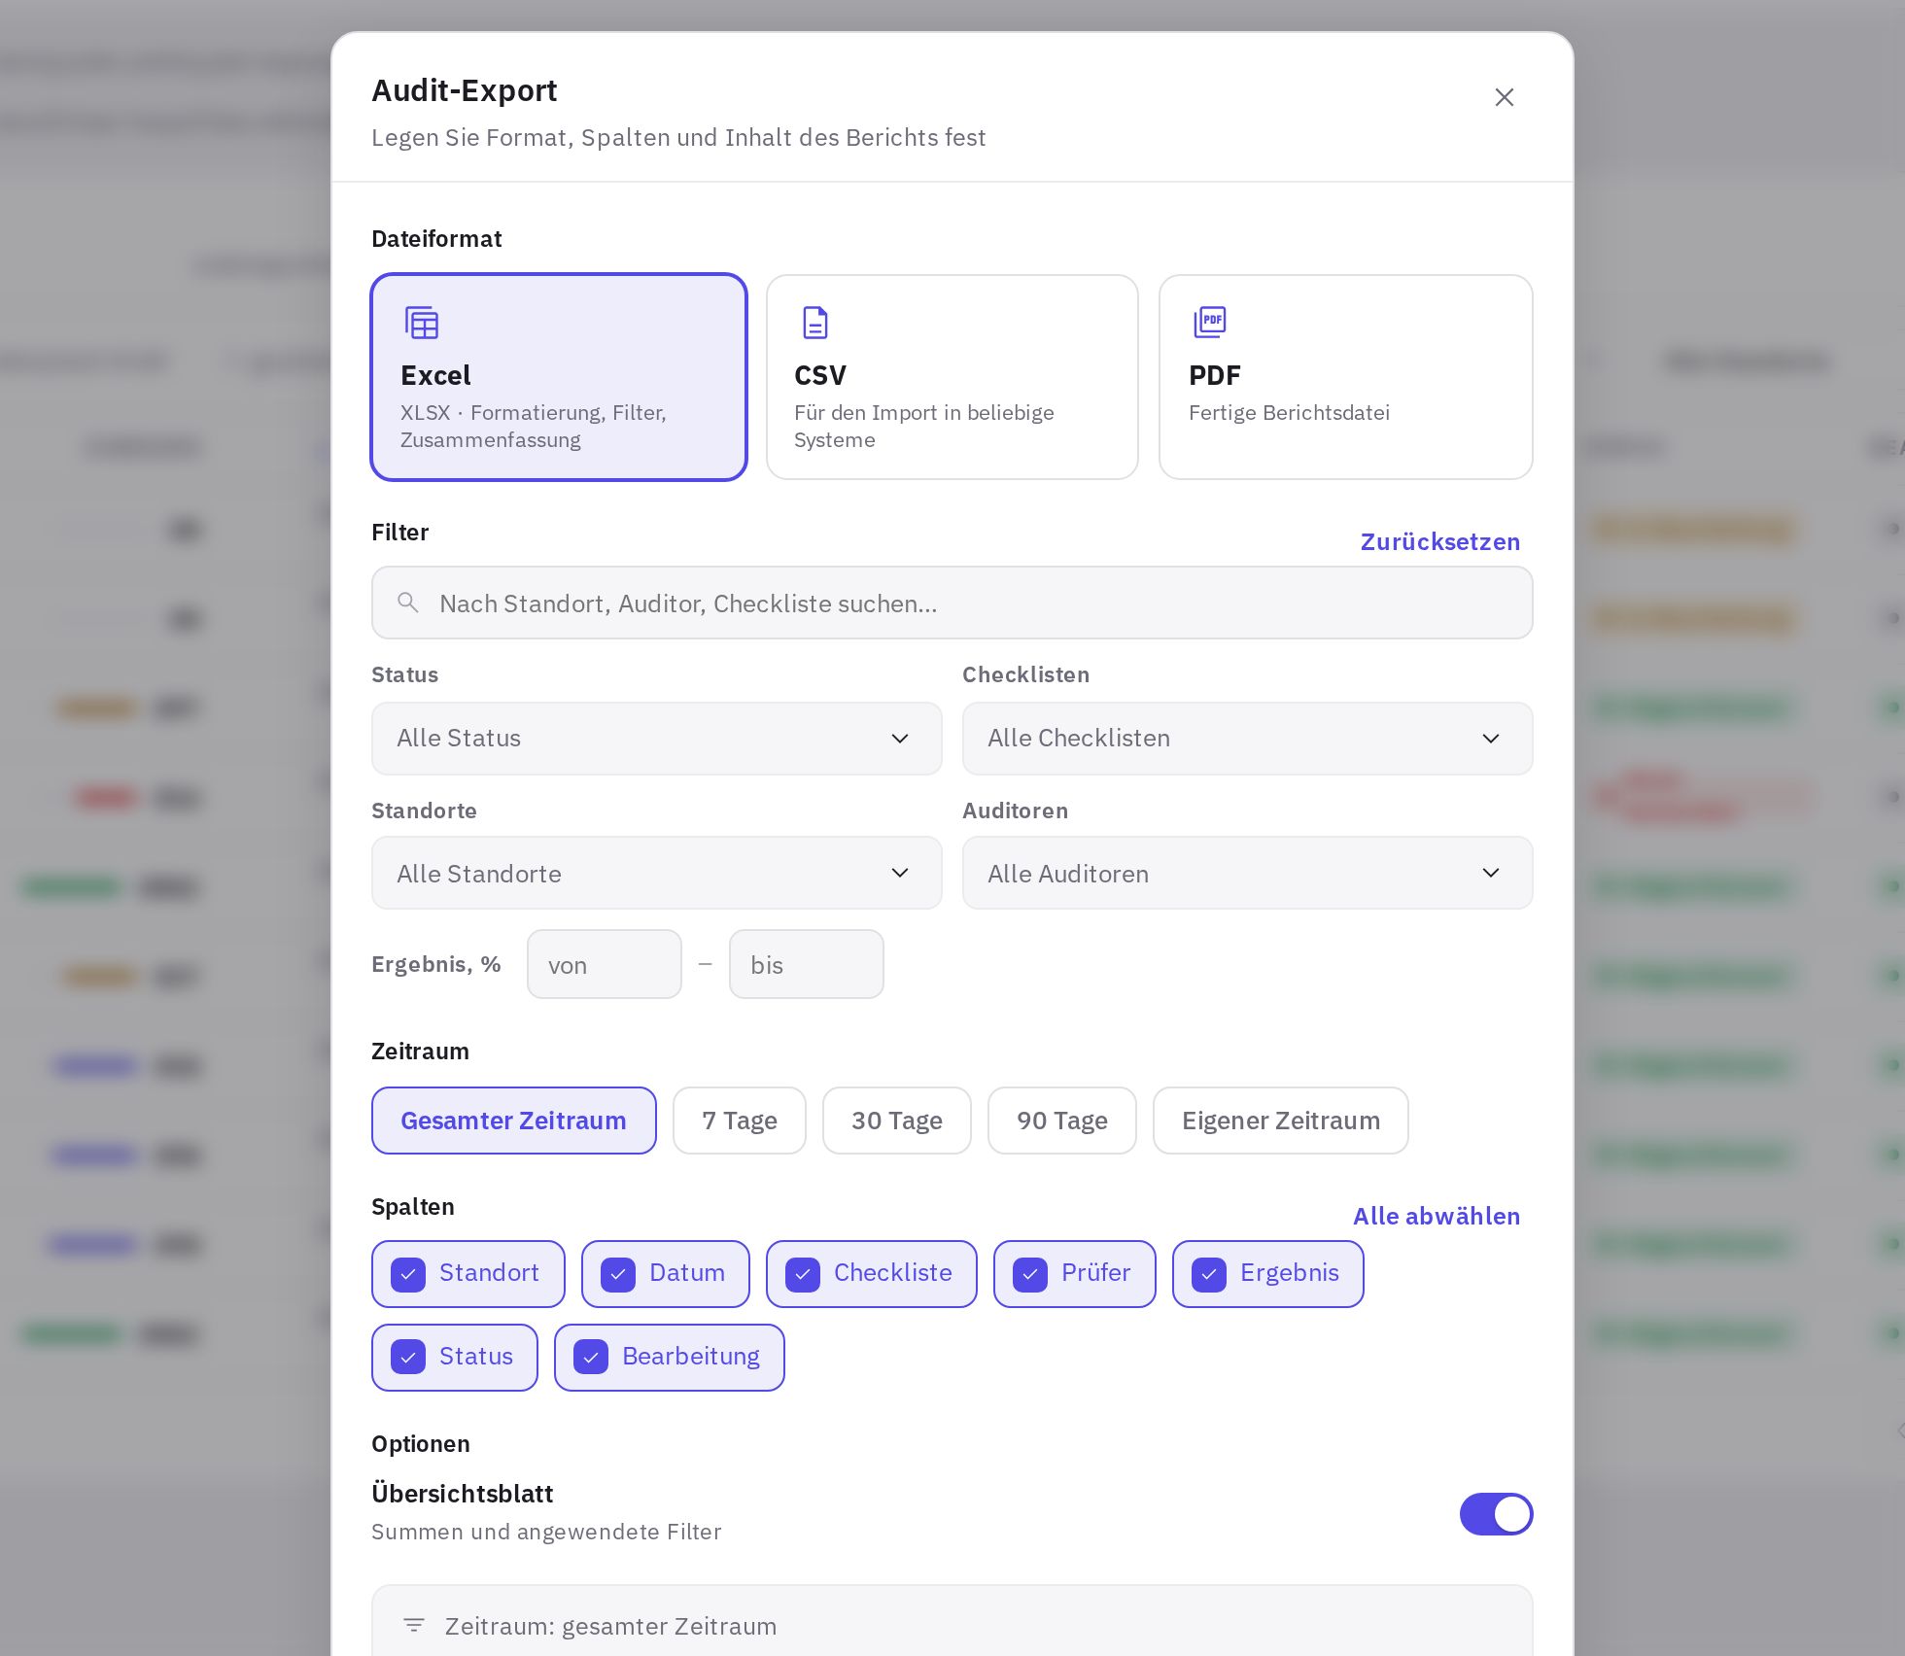Close the Audit-Export dialog

(x=1504, y=97)
